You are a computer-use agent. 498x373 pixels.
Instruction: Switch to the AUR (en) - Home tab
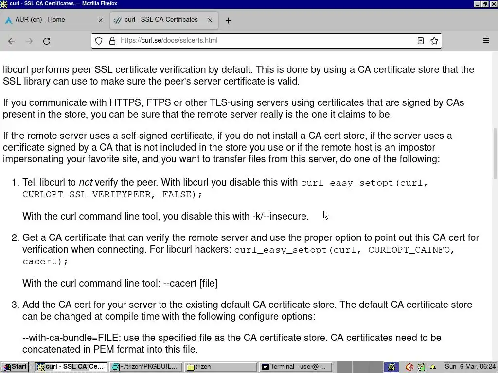tap(54, 20)
